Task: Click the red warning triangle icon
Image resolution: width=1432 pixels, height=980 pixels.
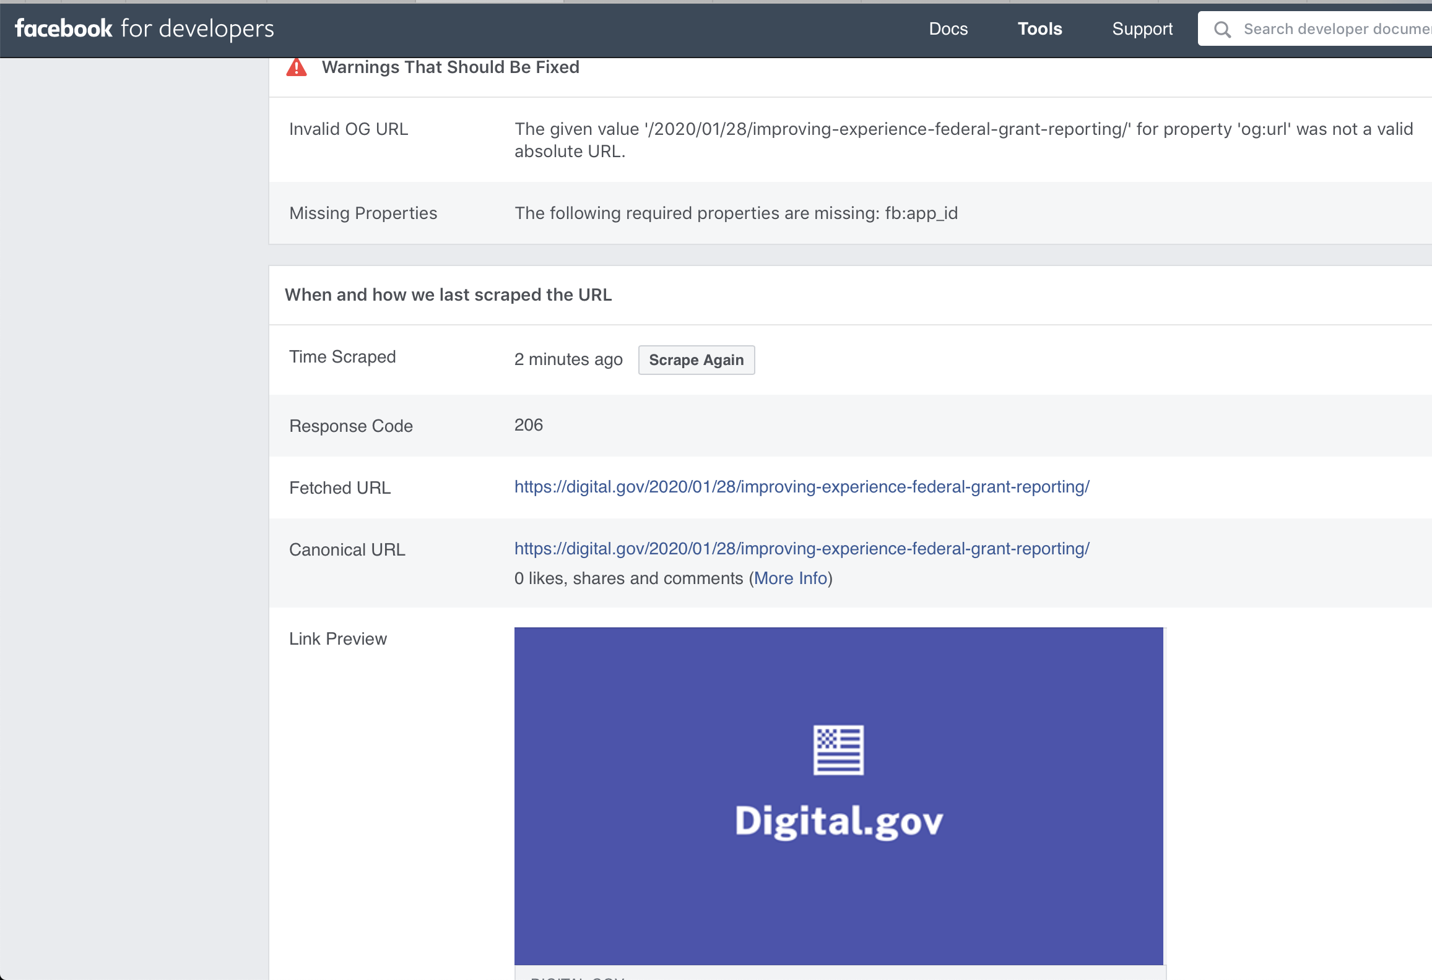Action: (296, 68)
